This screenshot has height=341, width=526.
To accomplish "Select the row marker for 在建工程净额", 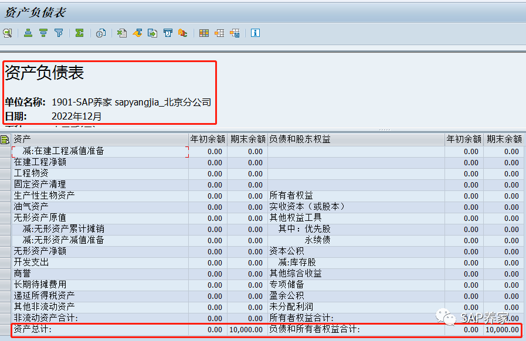I will [x=5, y=163].
